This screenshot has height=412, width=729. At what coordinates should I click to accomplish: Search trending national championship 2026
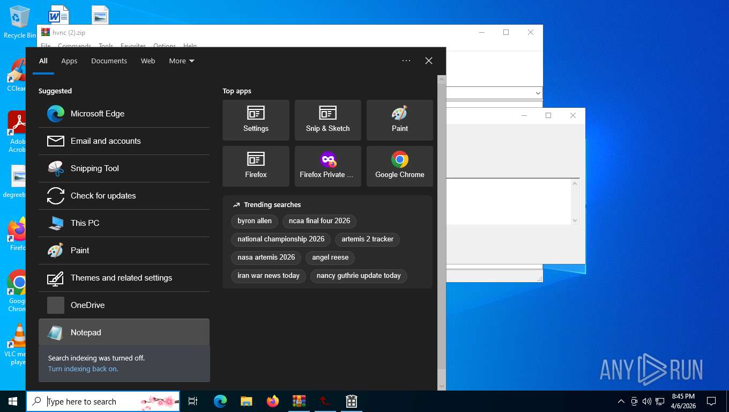pyautogui.click(x=281, y=239)
